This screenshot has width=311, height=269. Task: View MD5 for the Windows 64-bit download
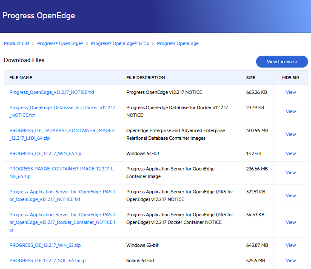[x=291, y=153]
